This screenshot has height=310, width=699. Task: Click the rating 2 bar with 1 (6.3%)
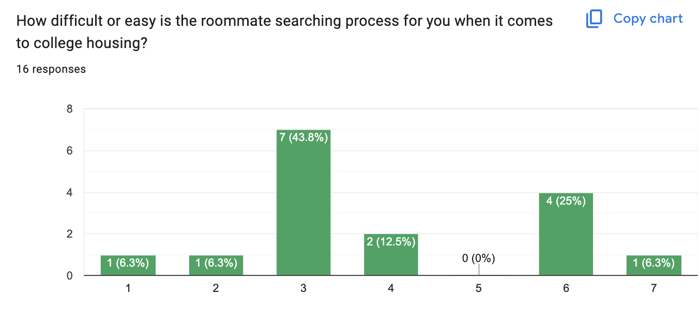coord(216,265)
